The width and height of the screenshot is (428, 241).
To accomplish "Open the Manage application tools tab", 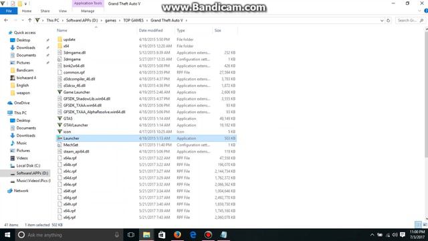I will point(88,11).
